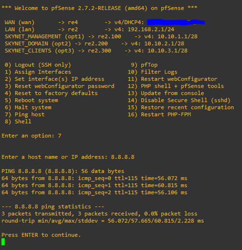242x250 pixels.
Task: Click the Press ENTER to continue prompt
Action: tap(41, 235)
